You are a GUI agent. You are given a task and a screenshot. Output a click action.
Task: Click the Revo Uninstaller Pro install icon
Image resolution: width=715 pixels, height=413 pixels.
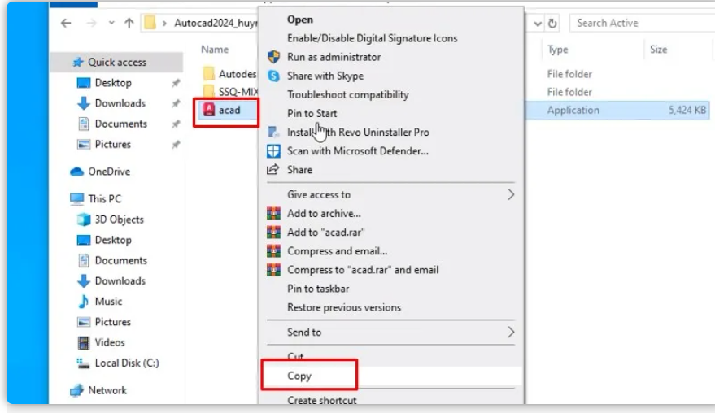coord(274,133)
